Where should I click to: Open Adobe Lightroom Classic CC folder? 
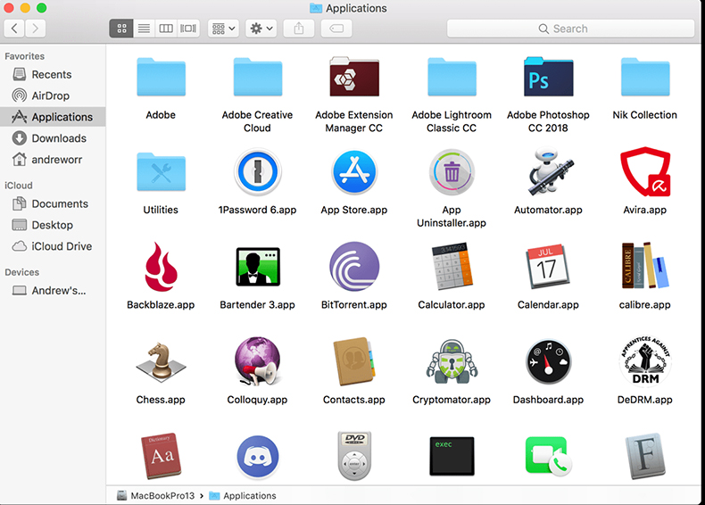pyautogui.click(x=452, y=77)
